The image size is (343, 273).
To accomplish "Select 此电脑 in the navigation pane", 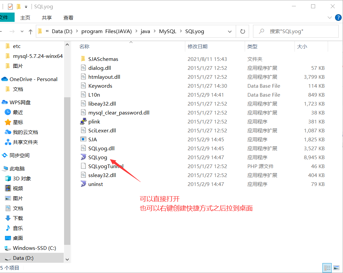I will click(x=17, y=168).
